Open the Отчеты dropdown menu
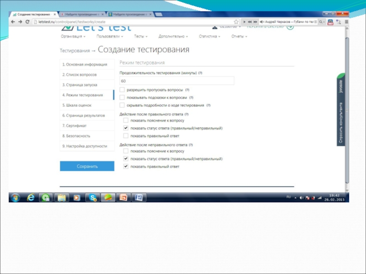This screenshot has width=366, height=274. coord(239,37)
